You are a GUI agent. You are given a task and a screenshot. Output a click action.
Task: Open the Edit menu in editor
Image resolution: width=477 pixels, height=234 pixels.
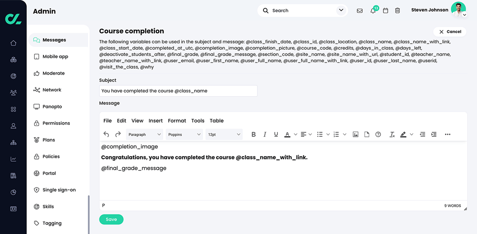pyautogui.click(x=122, y=121)
